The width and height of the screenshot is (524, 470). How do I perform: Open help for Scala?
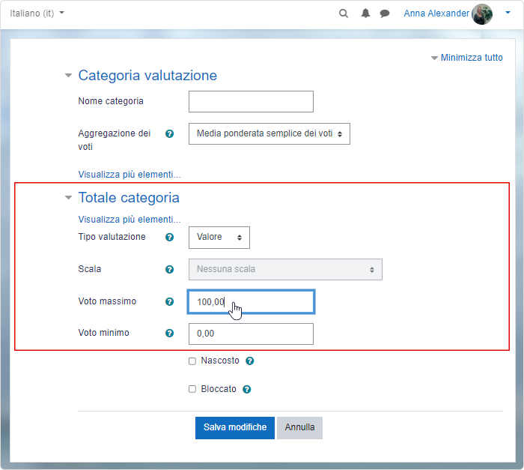click(x=169, y=269)
